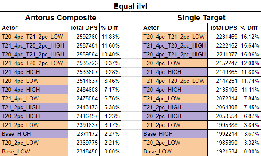Select the 16.12% cell in Single Target
Image resolution: width=261 pixels, height=156 pixels.
tap(250, 37)
